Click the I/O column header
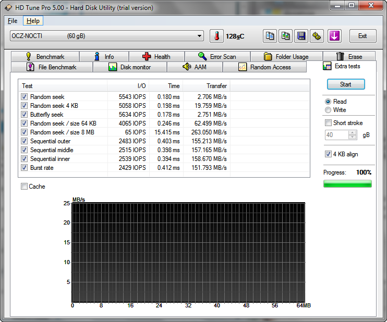Screen dimensions: 387x322 tap(128, 86)
